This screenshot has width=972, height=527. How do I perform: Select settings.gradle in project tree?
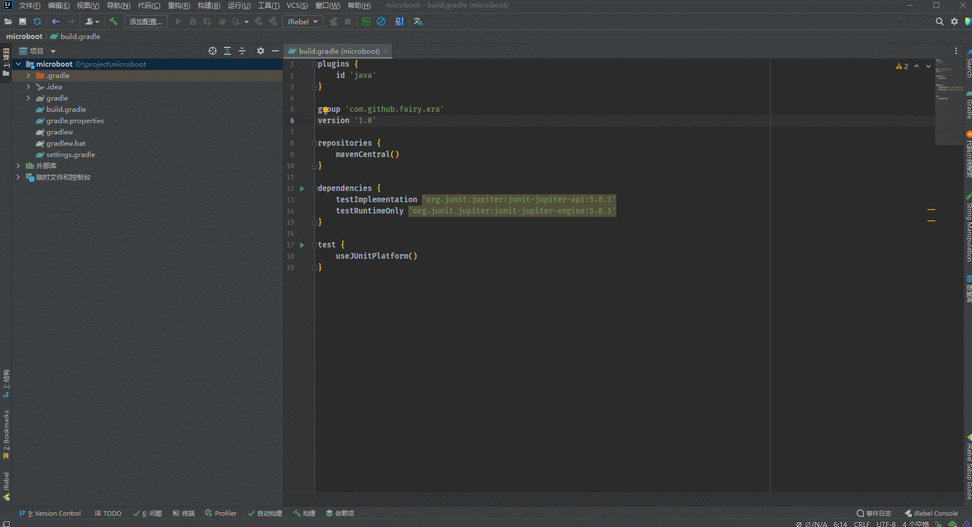tap(71, 155)
